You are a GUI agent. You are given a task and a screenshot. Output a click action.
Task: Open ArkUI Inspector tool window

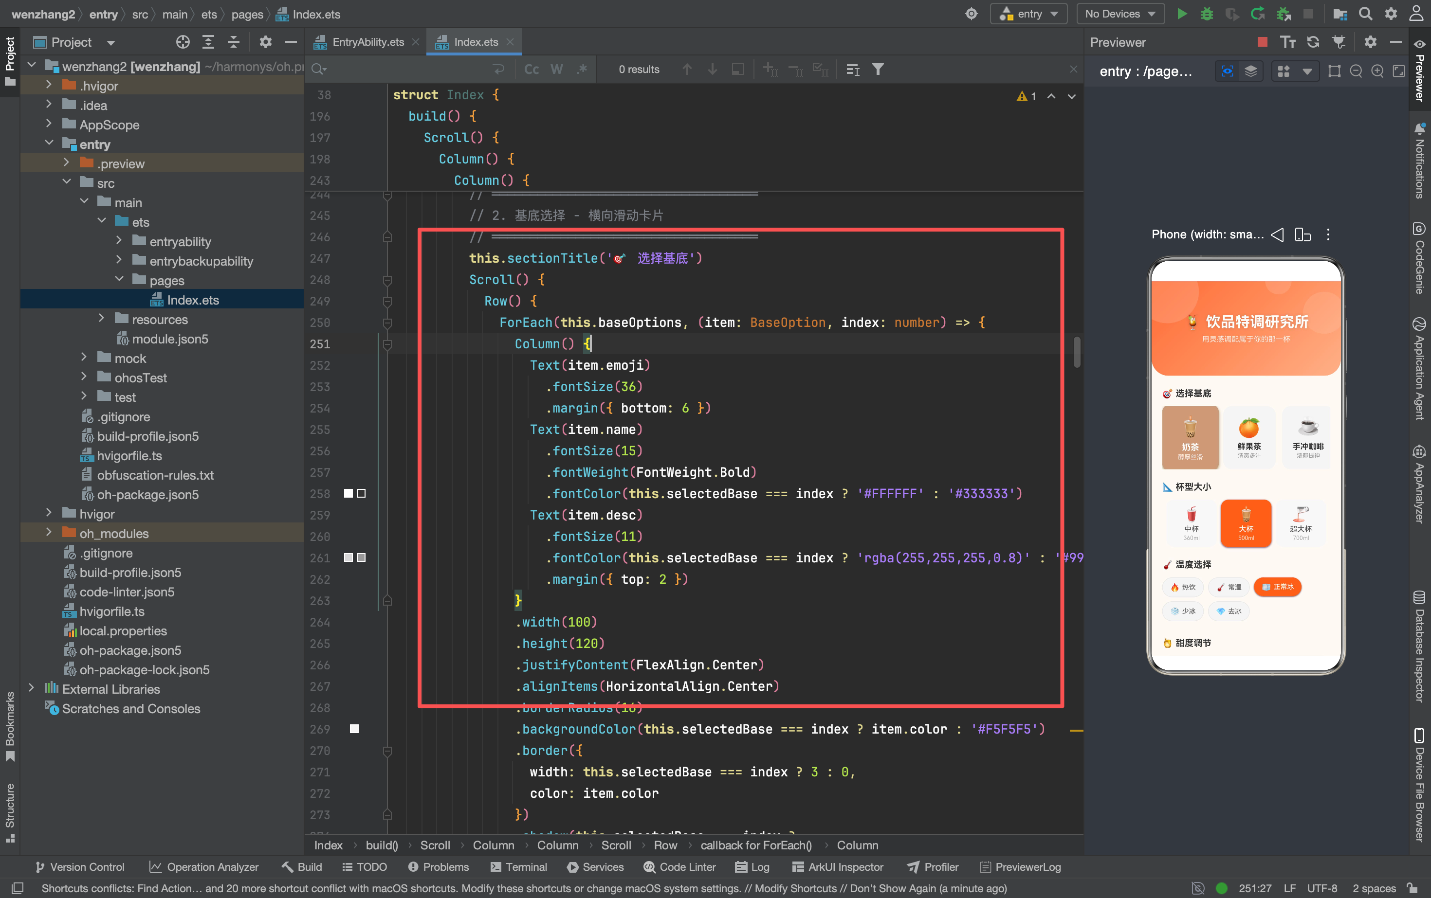(x=837, y=866)
